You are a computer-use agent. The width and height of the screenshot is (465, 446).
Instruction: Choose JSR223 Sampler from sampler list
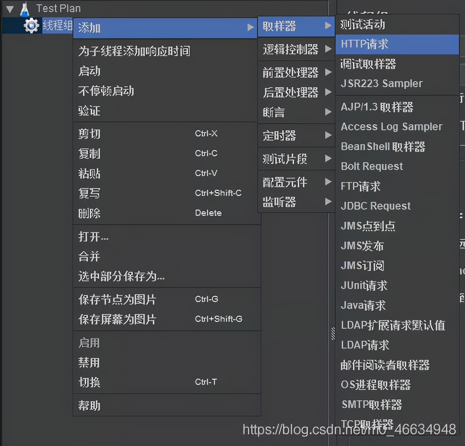382,83
